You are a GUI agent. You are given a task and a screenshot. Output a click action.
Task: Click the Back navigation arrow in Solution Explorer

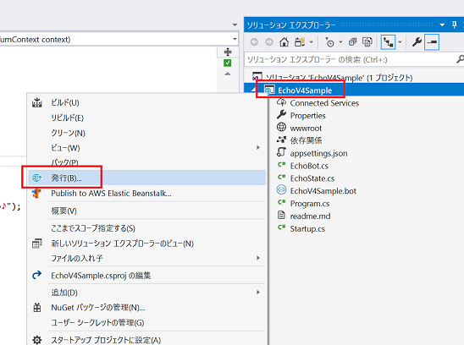tap(254, 42)
